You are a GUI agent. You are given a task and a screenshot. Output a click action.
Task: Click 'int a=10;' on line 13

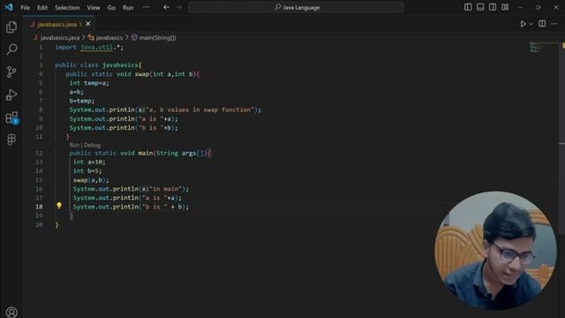(89, 162)
